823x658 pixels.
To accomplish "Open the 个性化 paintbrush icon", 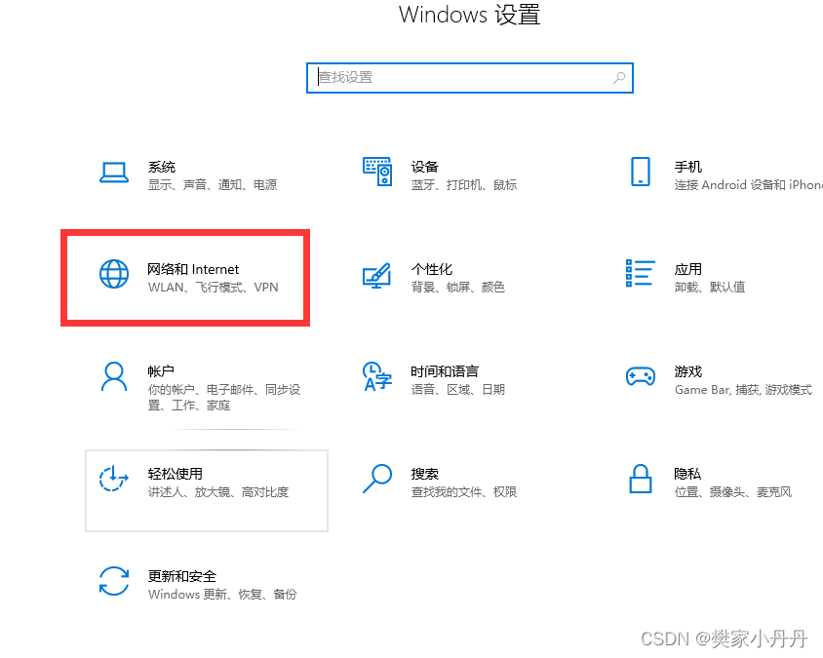I will click(377, 276).
